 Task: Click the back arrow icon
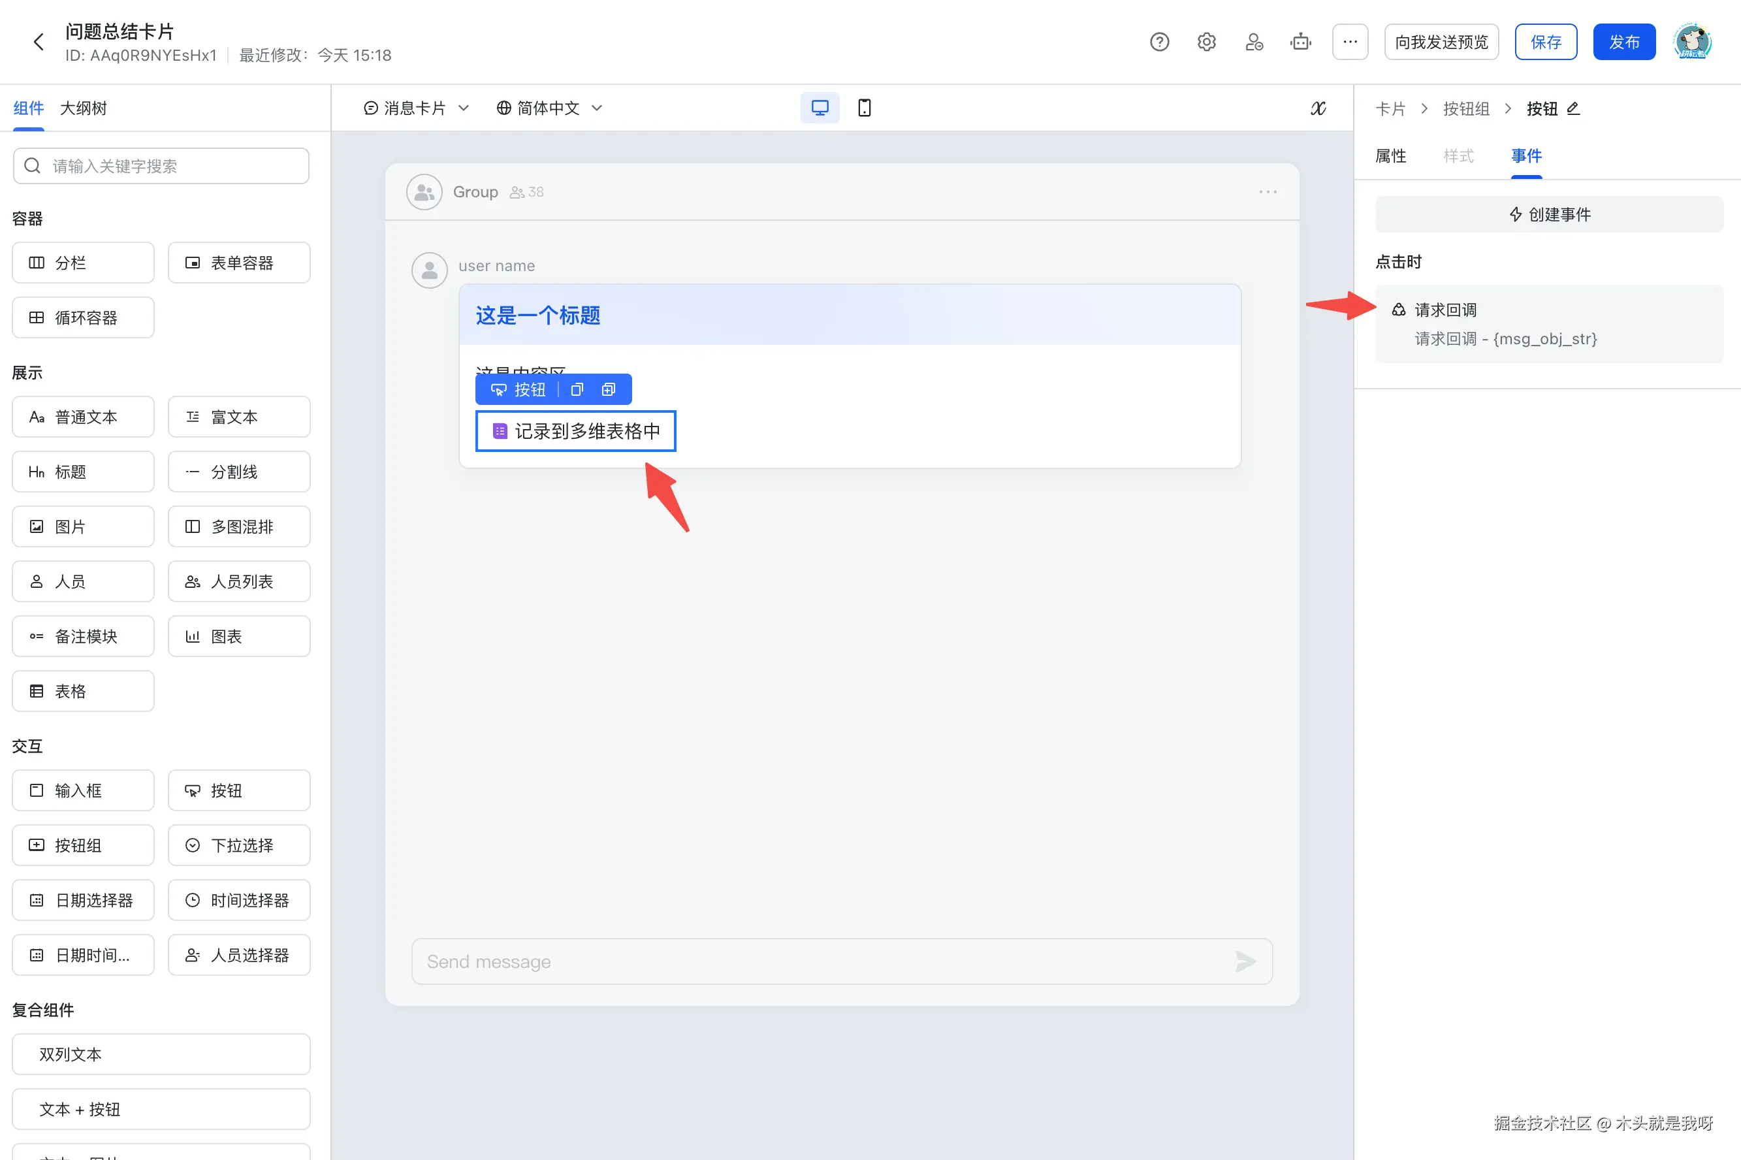pyautogui.click(x=39, y=42)
